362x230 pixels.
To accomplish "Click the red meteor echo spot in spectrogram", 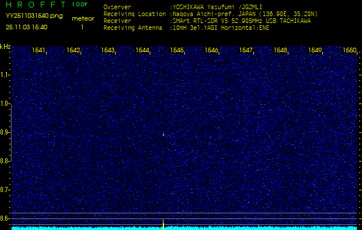I will (163, 134).
